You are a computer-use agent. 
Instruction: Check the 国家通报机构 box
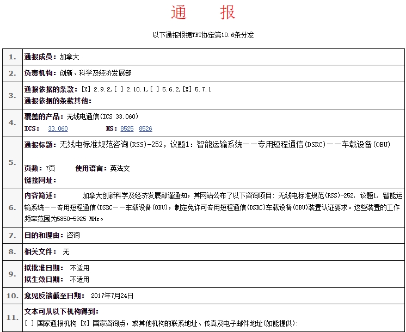click(29, 323)
